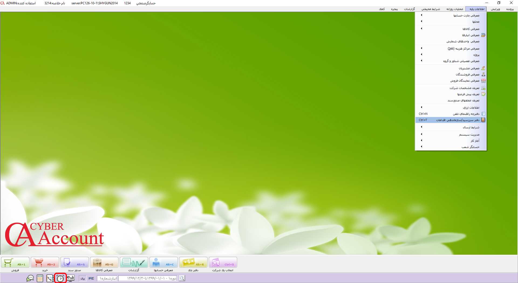Open the گزارشات reports shortcut
This screenshot has height=283, width=518.
(x=134, y=263)
